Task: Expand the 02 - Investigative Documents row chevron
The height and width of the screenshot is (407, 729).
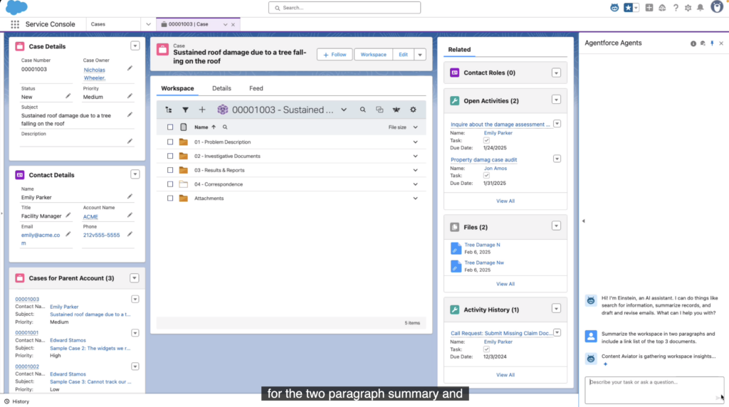Action: click(415, 156)
